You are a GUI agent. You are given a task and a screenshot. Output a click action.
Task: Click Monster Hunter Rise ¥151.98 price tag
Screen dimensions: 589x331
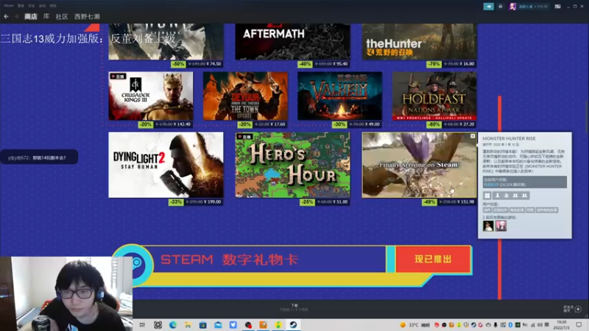pos(449,202)
